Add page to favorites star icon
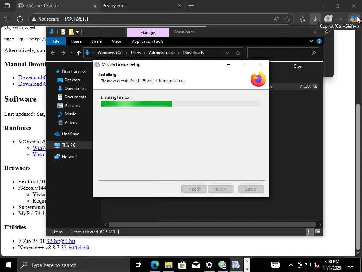 point(287,19)
